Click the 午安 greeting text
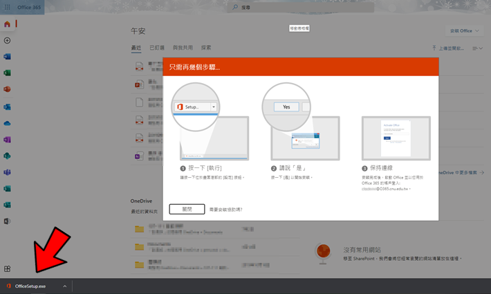 coord(138,31)
